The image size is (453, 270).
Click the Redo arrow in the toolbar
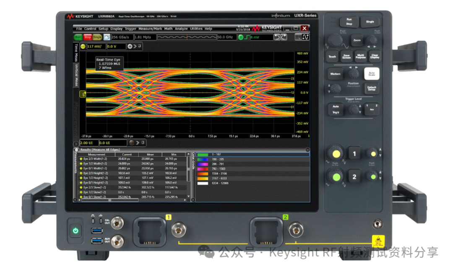284,37
